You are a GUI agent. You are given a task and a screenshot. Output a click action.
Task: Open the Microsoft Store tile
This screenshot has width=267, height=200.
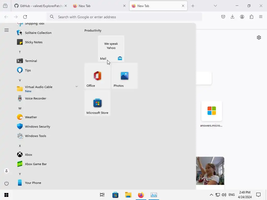98,103
